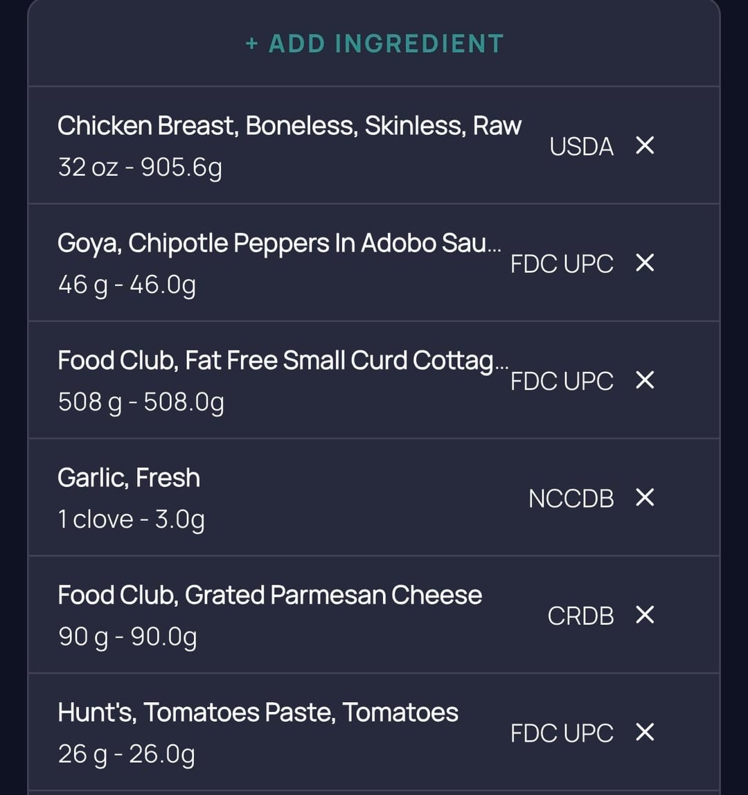The height and width of the screenshot is (795, 748).
Task: Tap the Add Ingredient button
Action: pyautogui.click(x=374, y=44)
